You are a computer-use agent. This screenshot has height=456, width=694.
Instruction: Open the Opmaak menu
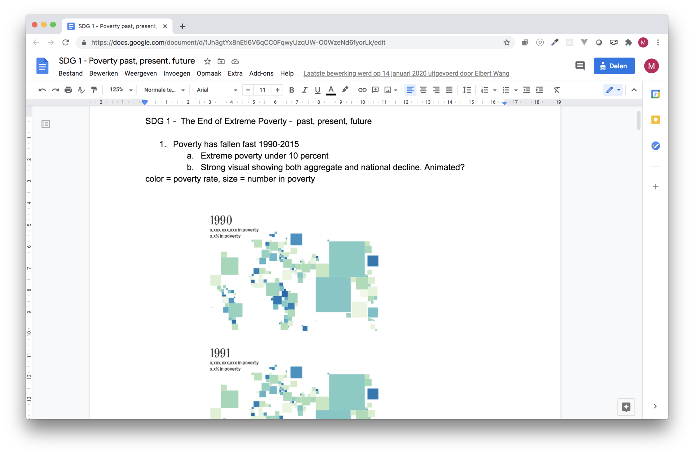coord(209,73)
